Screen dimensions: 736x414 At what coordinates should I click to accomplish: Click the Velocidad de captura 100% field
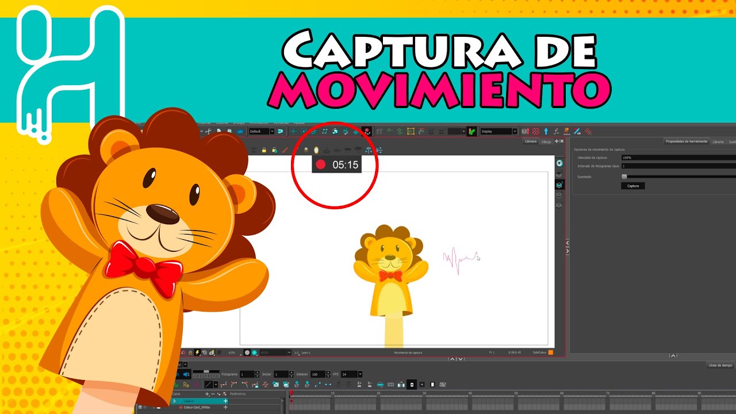click(678, 157)
